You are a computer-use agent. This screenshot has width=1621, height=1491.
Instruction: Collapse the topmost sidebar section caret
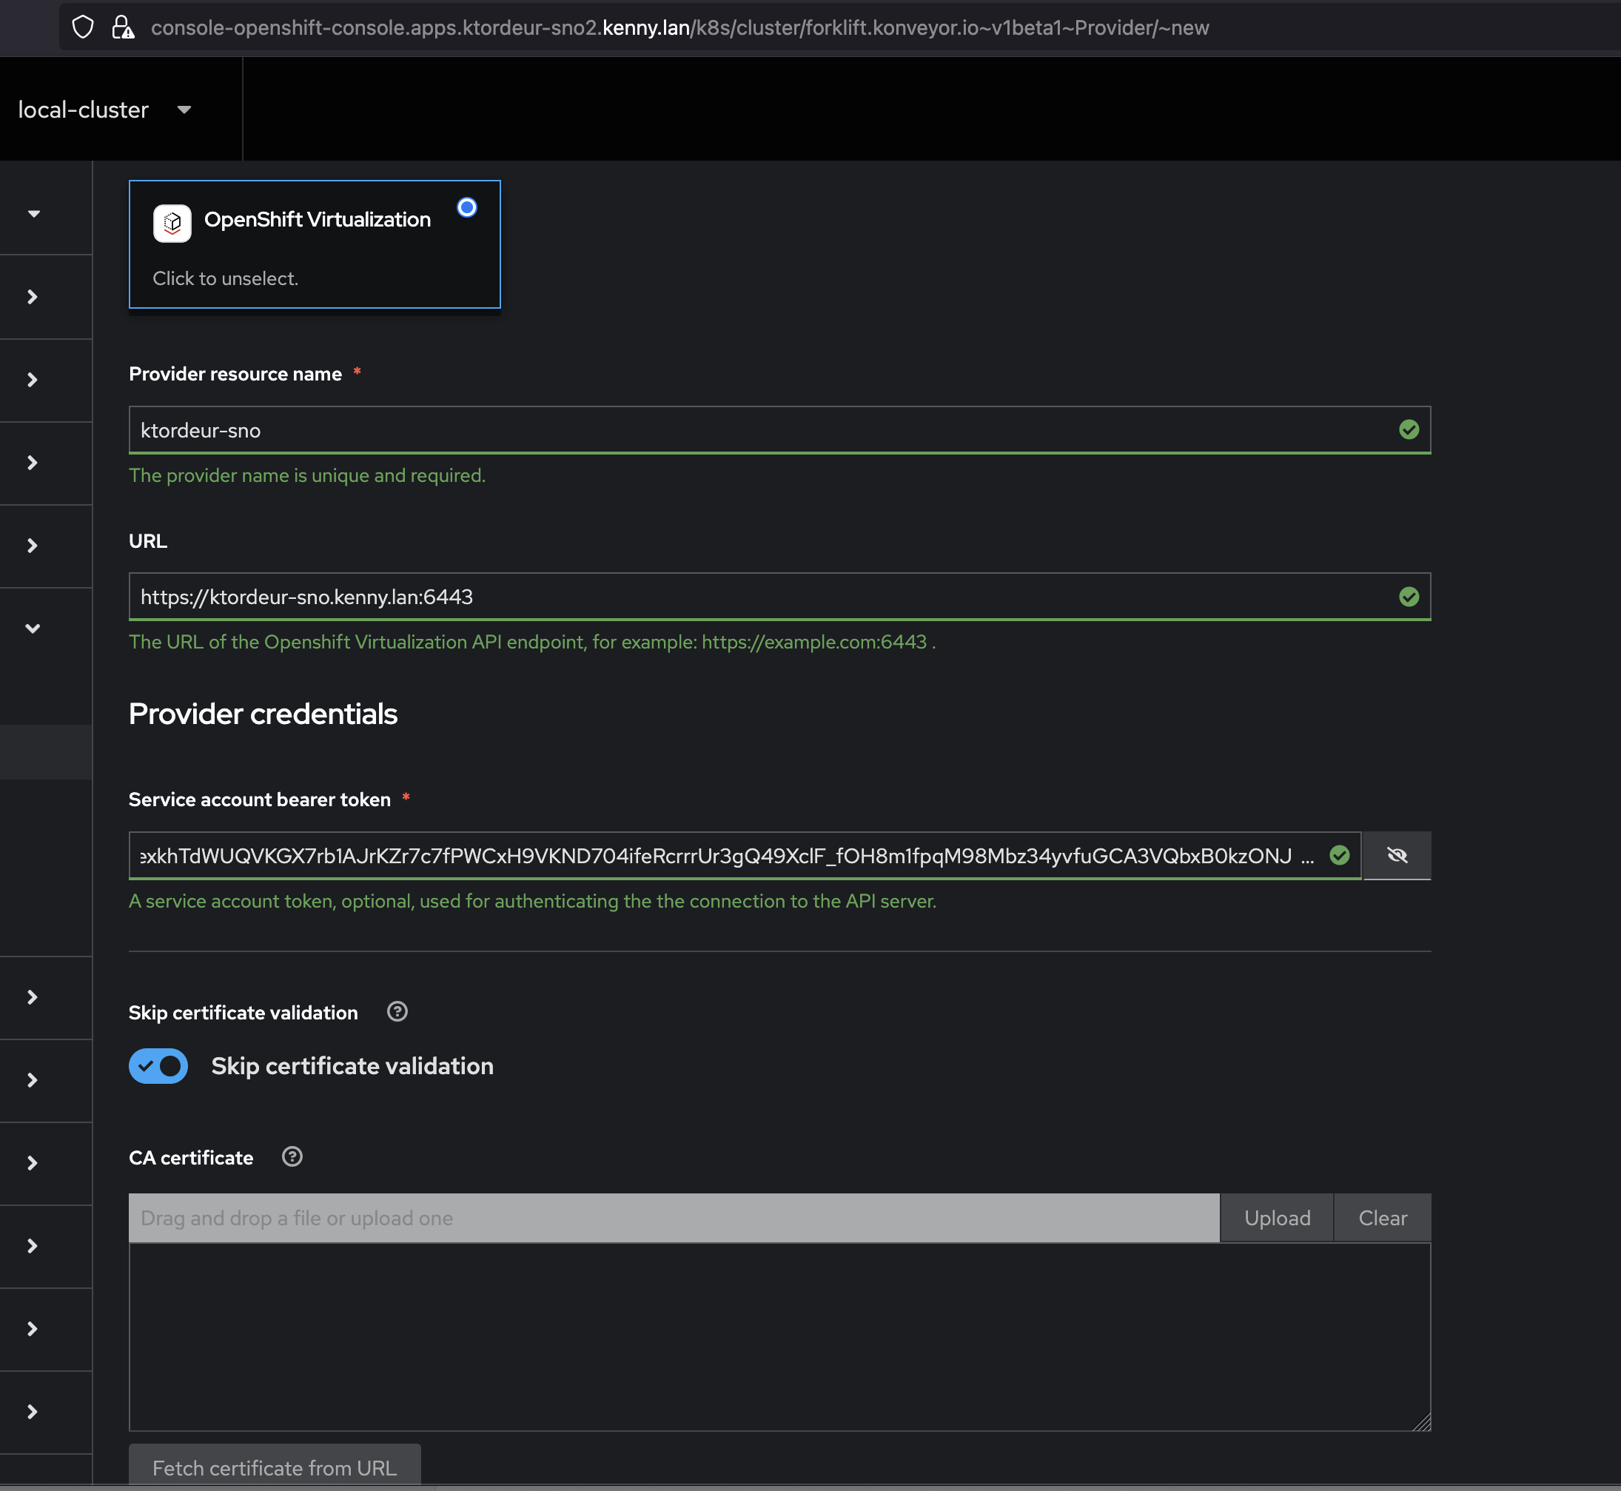tap(34, 214)
